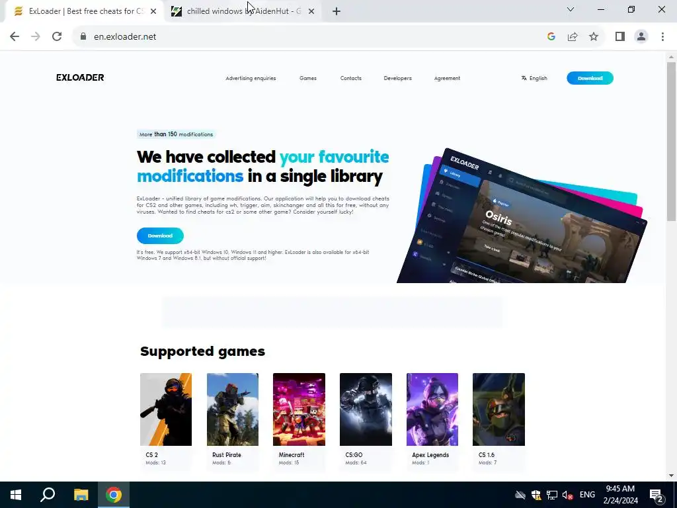Open the Chrome profile avatar

pyautogui.click(x=641, y=37)
